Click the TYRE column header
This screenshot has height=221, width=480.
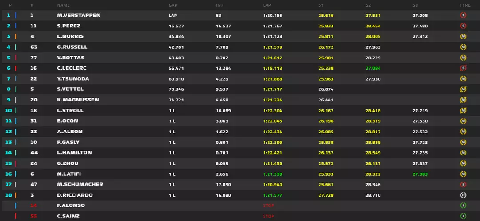465,5
